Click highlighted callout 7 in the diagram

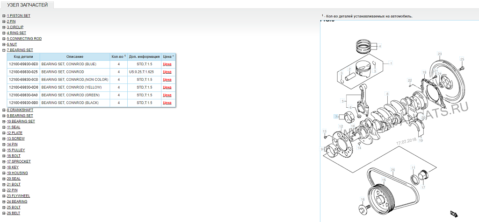(336, 116)
